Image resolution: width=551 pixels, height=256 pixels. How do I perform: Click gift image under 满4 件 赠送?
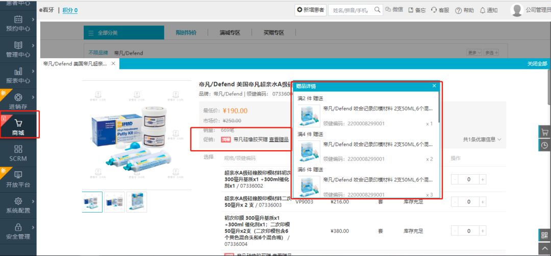coord(309,151)
